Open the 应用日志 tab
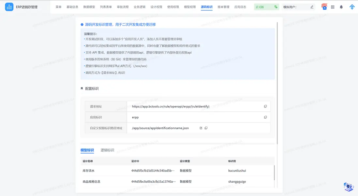 [240, 7]
